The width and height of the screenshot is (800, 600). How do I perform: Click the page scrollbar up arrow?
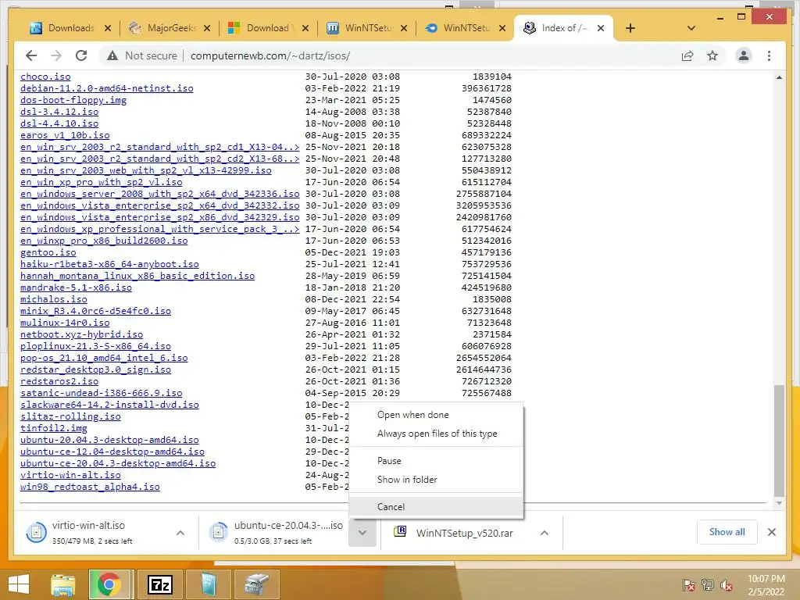coord(779,77)
